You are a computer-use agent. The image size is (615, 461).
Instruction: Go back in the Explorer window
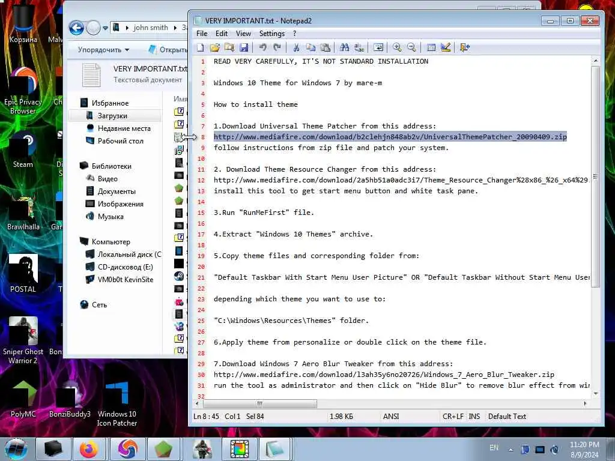[76, 28]
